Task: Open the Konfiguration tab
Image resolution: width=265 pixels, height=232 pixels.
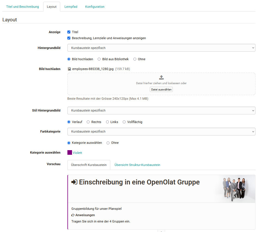Action: click(95, 6)
